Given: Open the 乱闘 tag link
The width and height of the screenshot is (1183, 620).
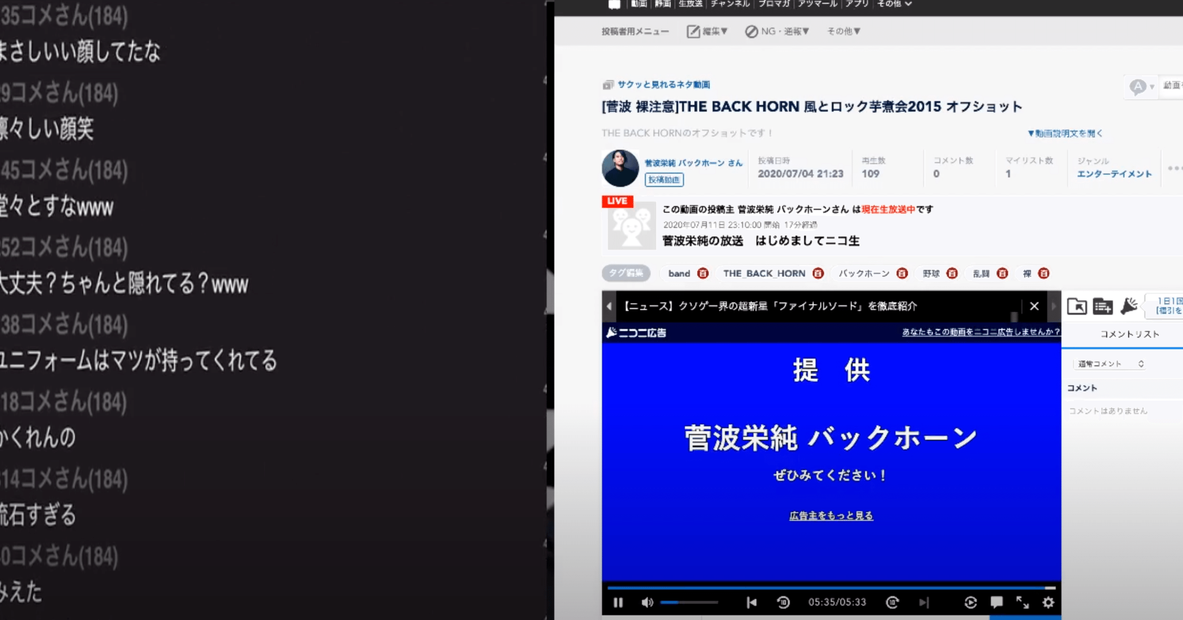Looking at the screenshot, I should point(981,273).
